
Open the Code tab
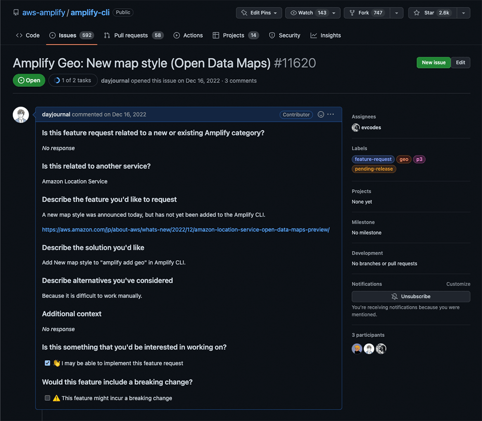click(27, 35)
